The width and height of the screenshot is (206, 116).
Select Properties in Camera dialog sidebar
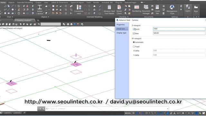click(121, 25)
